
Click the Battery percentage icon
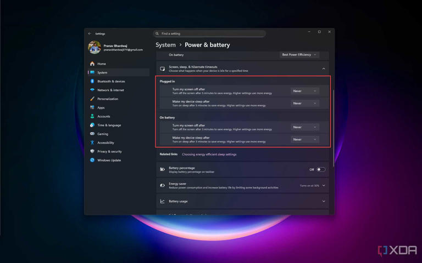point(162,169)
